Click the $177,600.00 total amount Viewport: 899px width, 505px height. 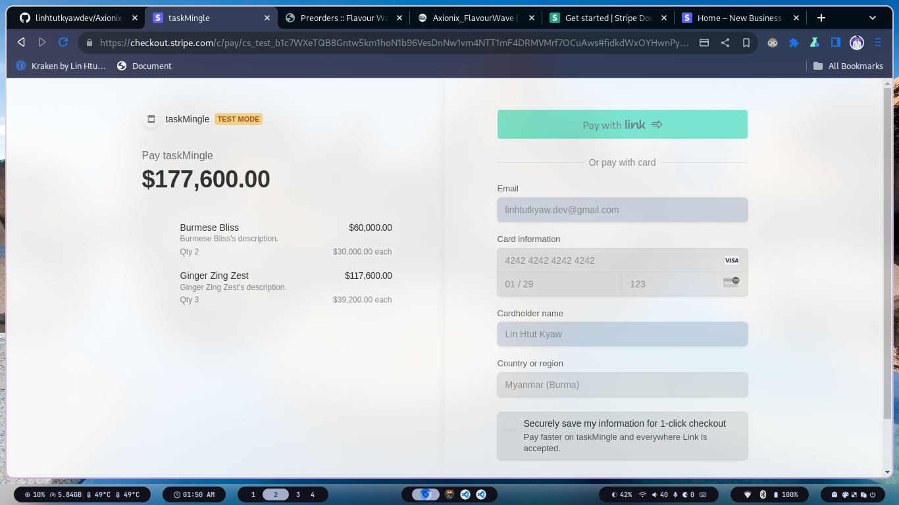[206, 180]
